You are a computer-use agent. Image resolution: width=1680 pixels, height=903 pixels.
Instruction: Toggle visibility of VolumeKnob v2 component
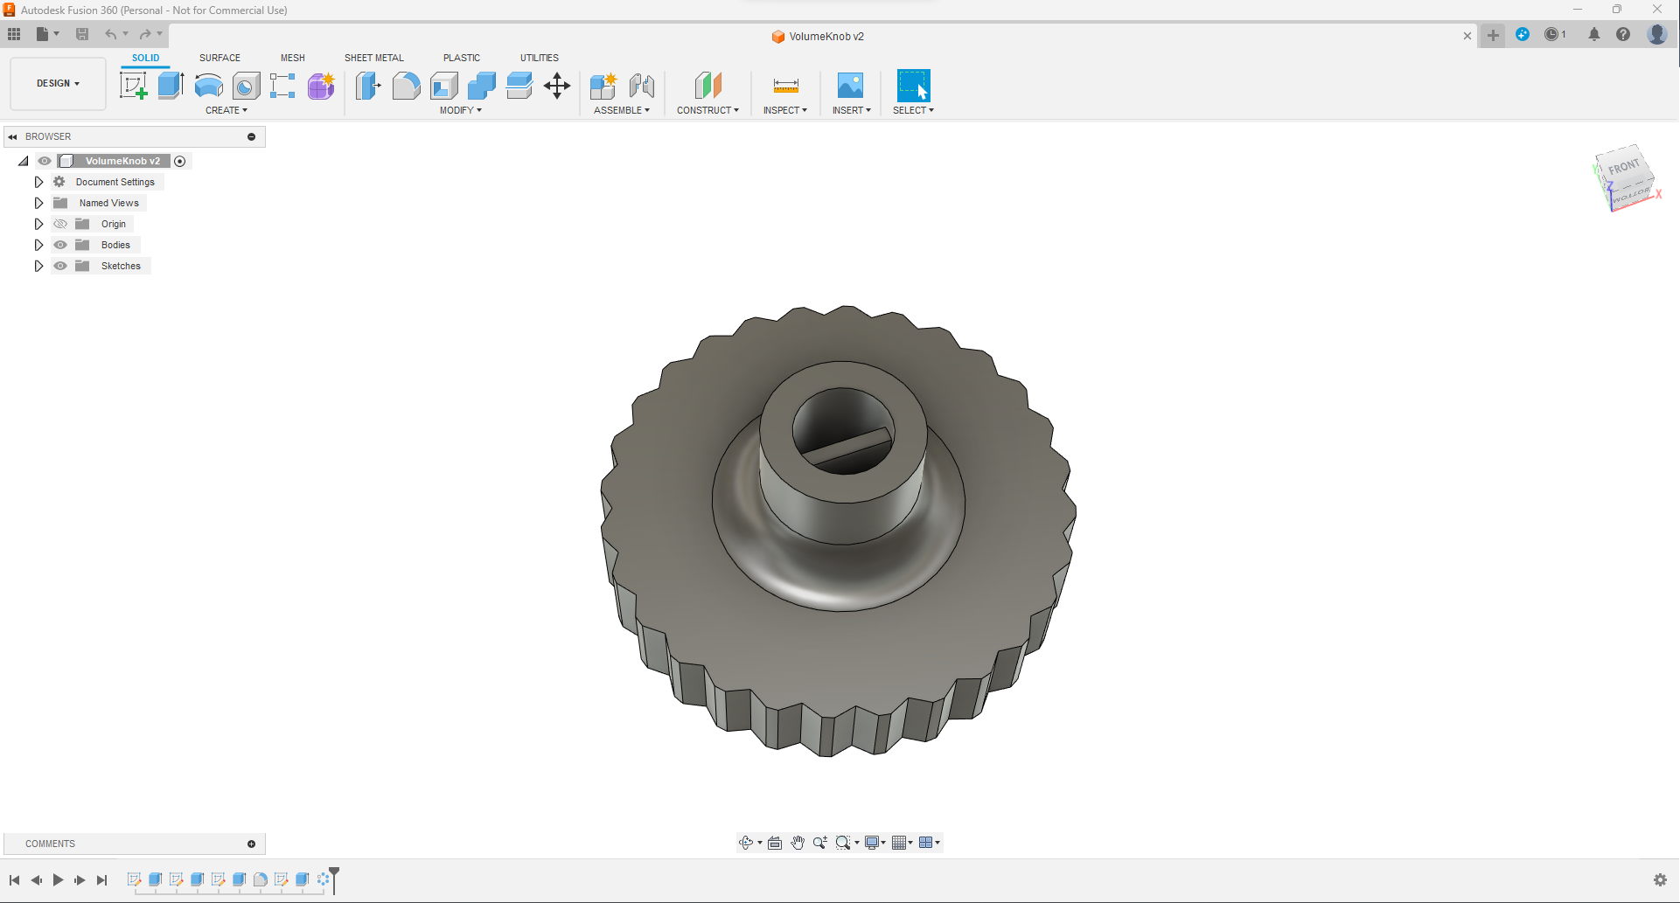coord(45,161)
